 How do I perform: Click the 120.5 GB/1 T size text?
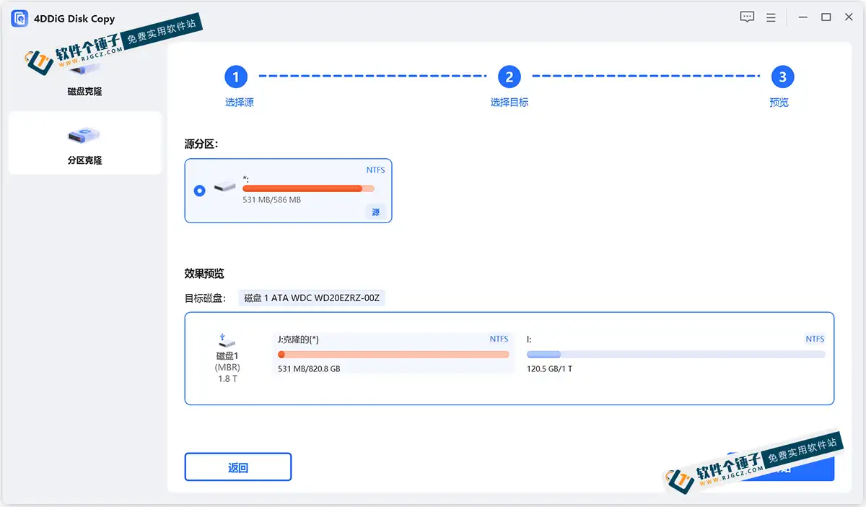point(549,369)
